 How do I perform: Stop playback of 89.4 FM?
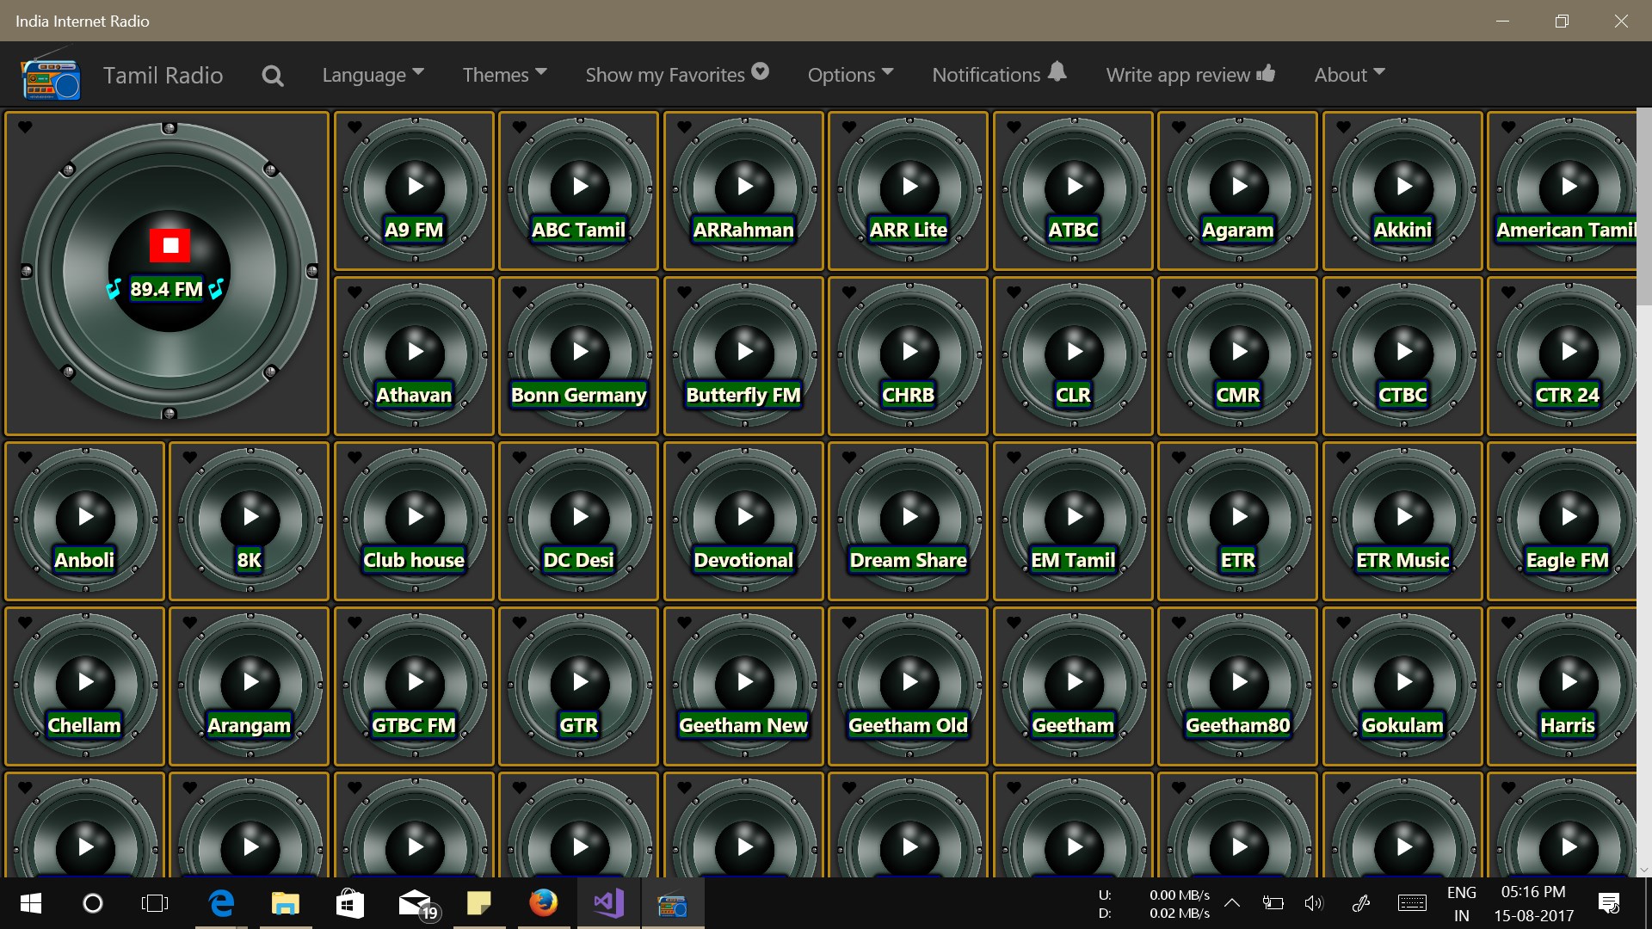[170, 246]
